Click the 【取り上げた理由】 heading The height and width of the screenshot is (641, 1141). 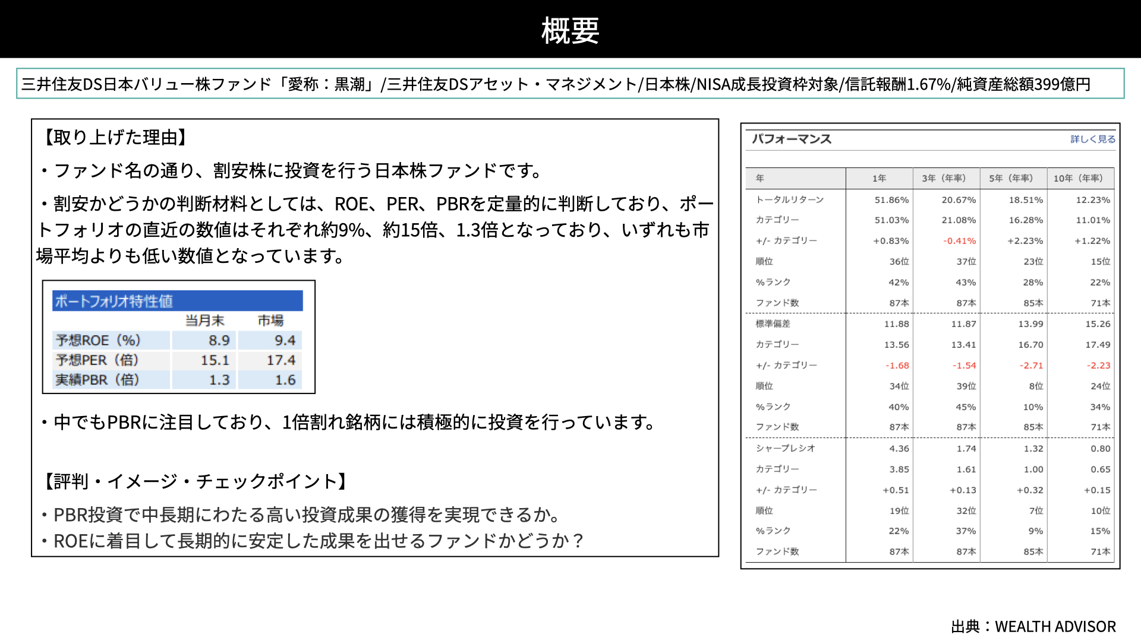pyautogui.click(x=115, y=138)
